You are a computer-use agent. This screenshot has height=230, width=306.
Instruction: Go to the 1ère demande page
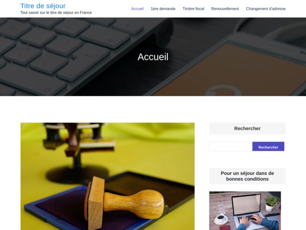163,9
